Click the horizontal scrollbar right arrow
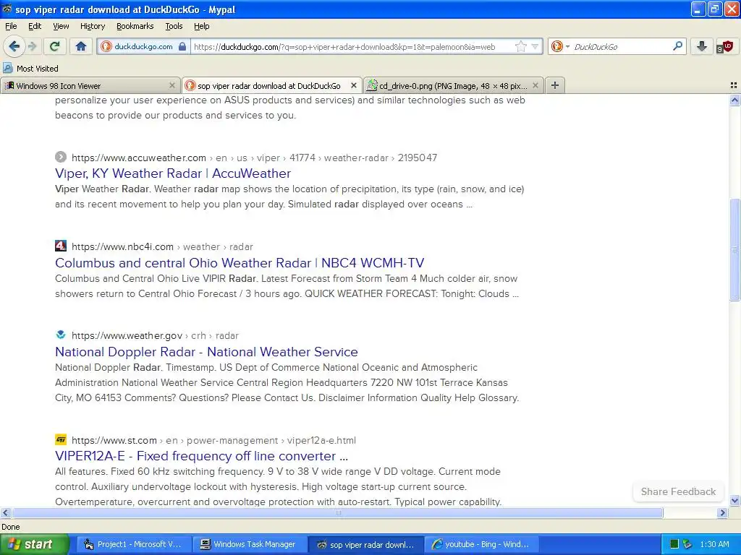741x555 pixels. [722, 512]
